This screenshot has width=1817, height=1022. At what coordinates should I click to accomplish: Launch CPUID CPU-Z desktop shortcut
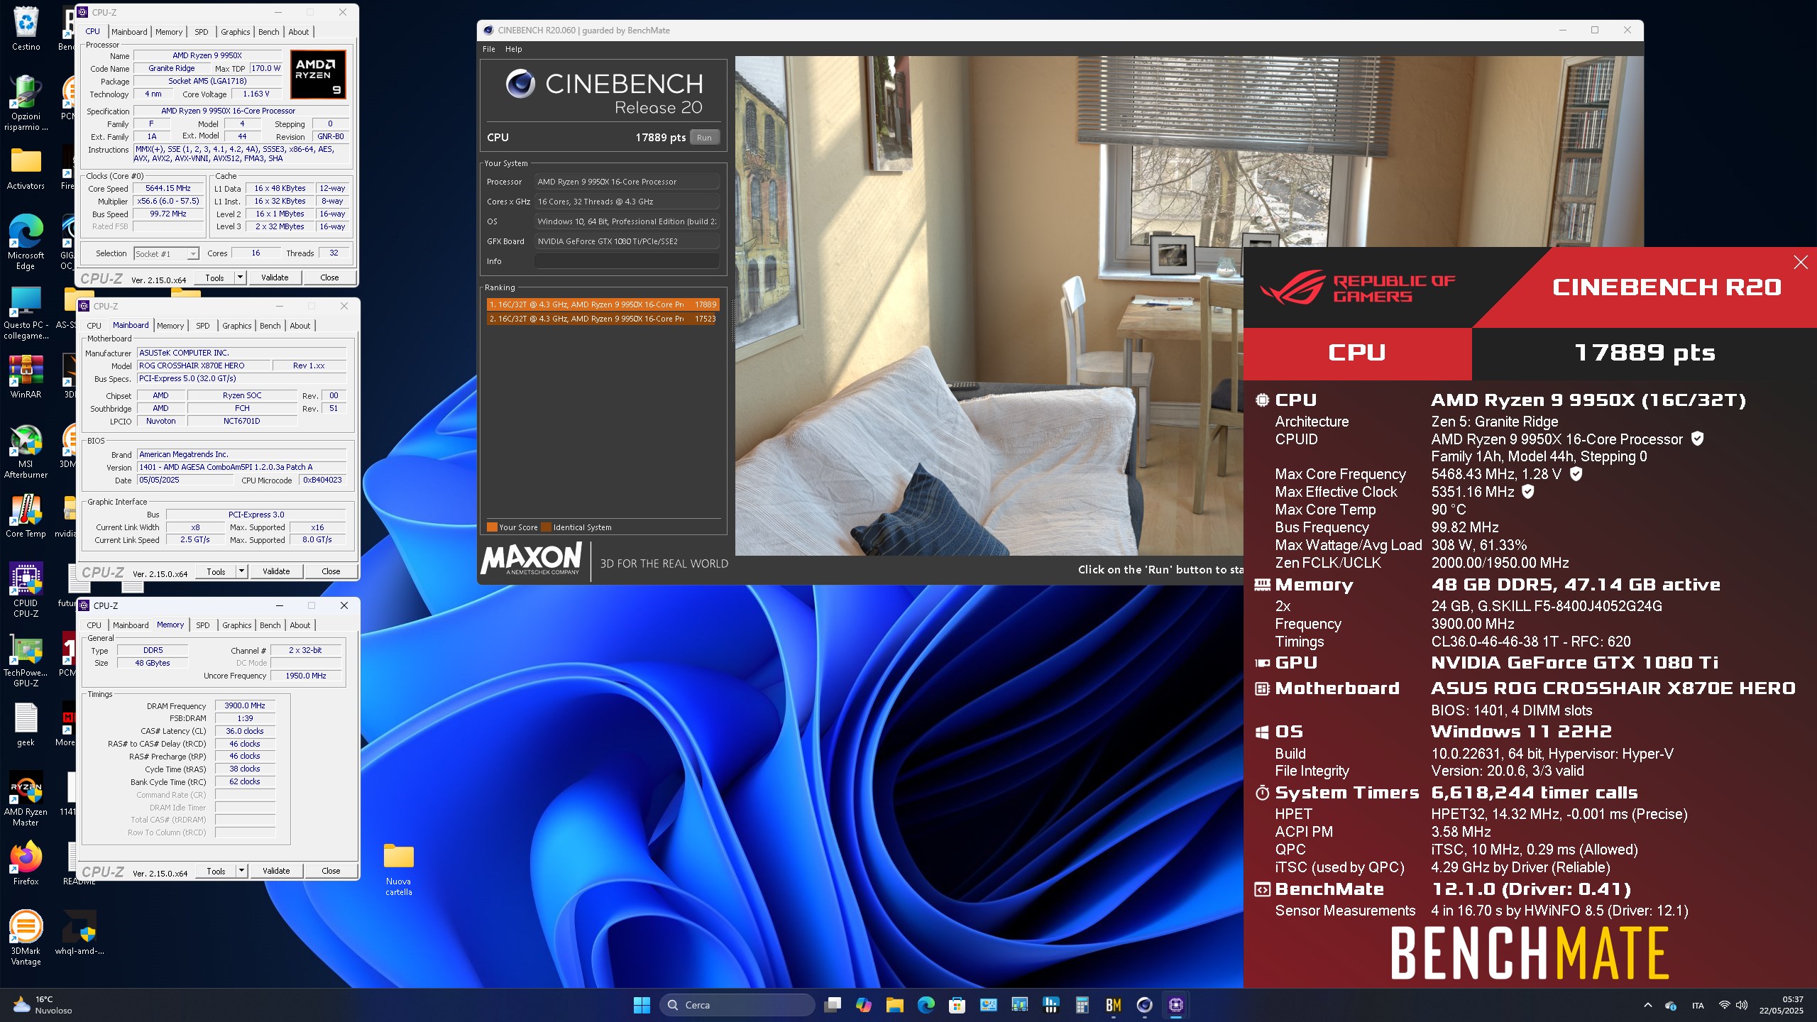point(26,589)
